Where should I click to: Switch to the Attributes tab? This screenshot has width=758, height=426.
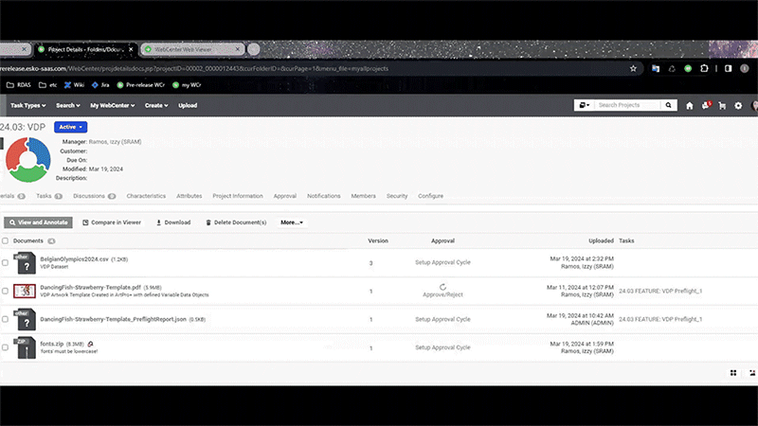[x=189, y=196]
